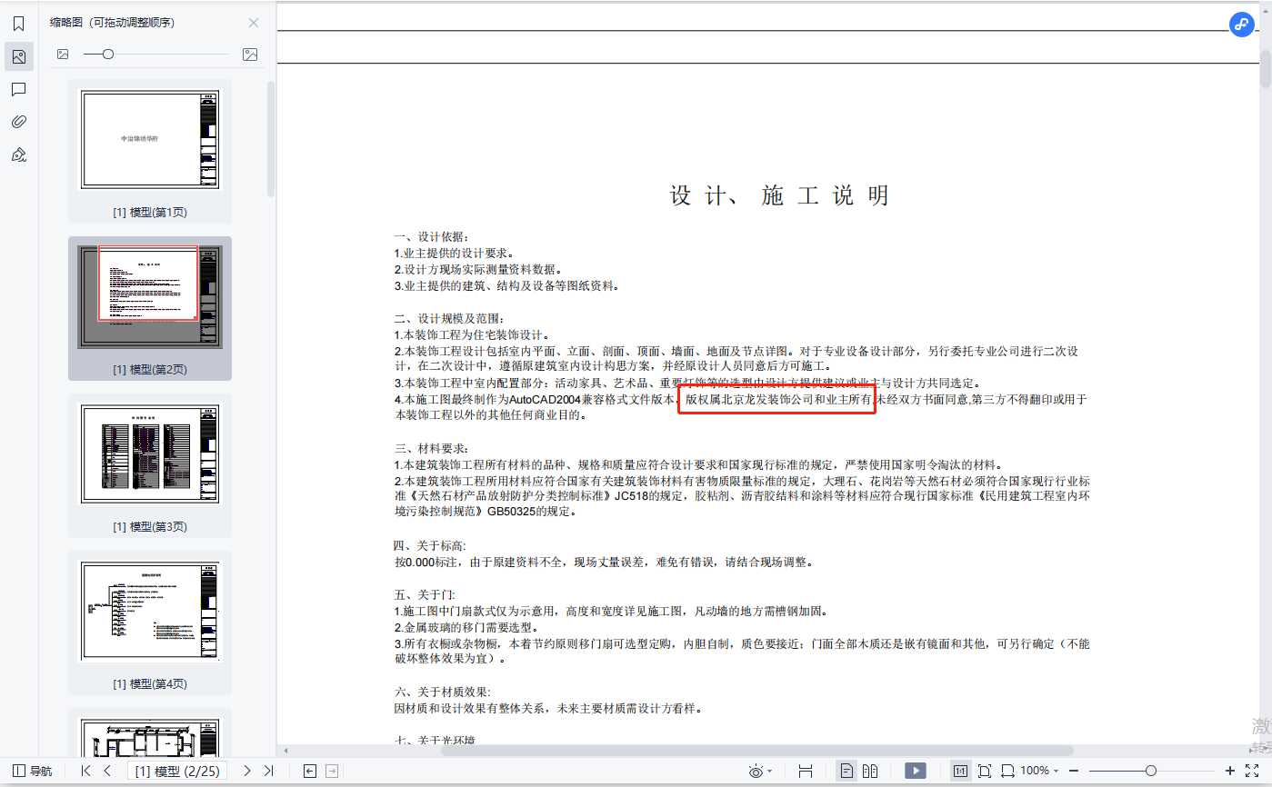
Task: Toggle the 导航 navigation pane
Action: pyautogui.click(x=33, y=771)
